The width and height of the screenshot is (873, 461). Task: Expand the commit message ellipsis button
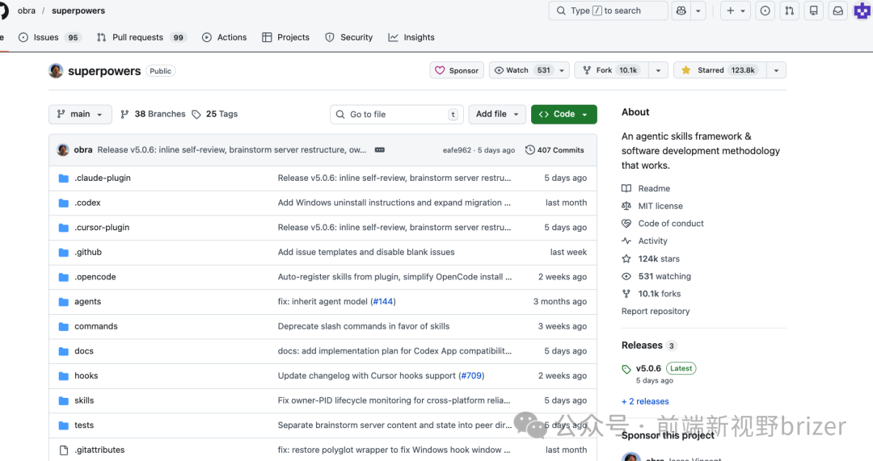coord(380,150)
